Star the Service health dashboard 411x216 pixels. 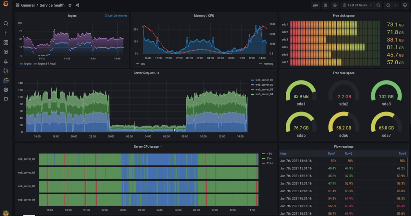pyautogui.click(x=70, y=5)
